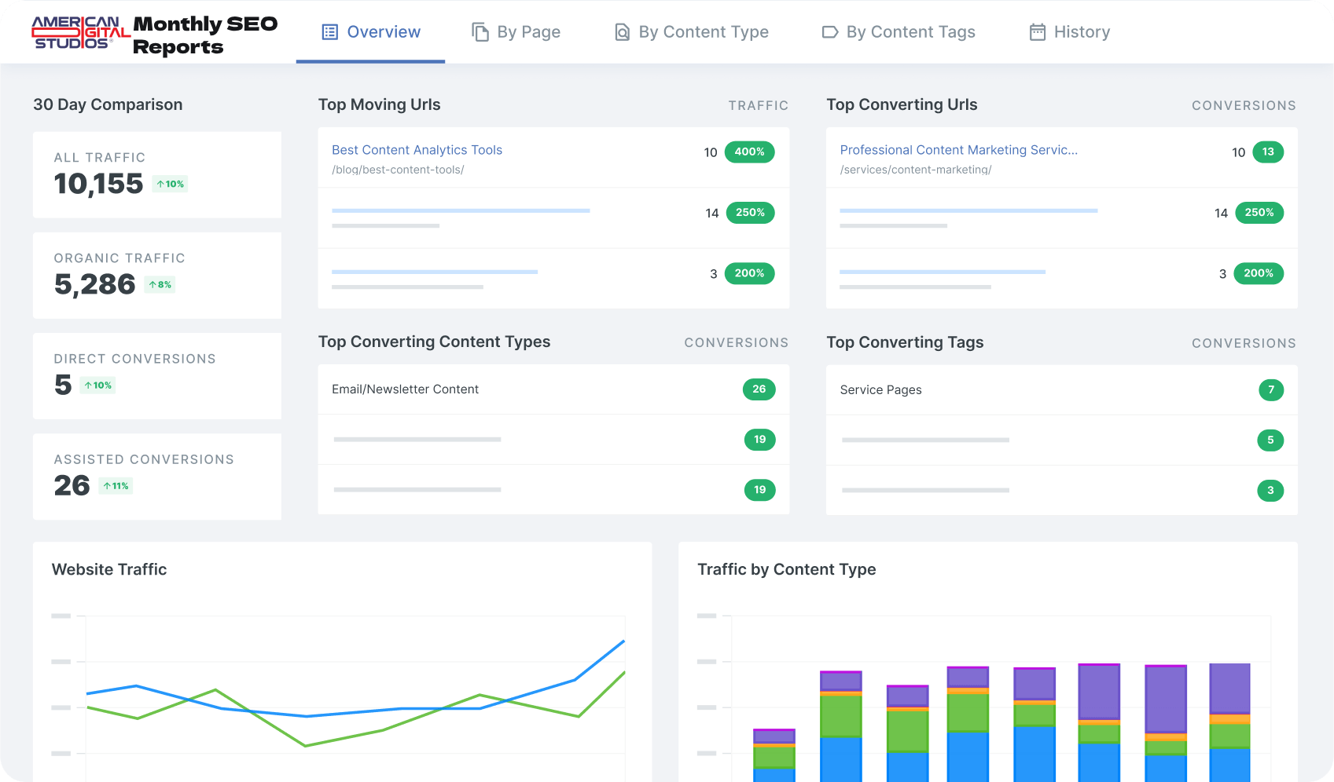
Task: Click the 26 conversions badge for Email/Newsletter
Action: (x=759, y=389)
